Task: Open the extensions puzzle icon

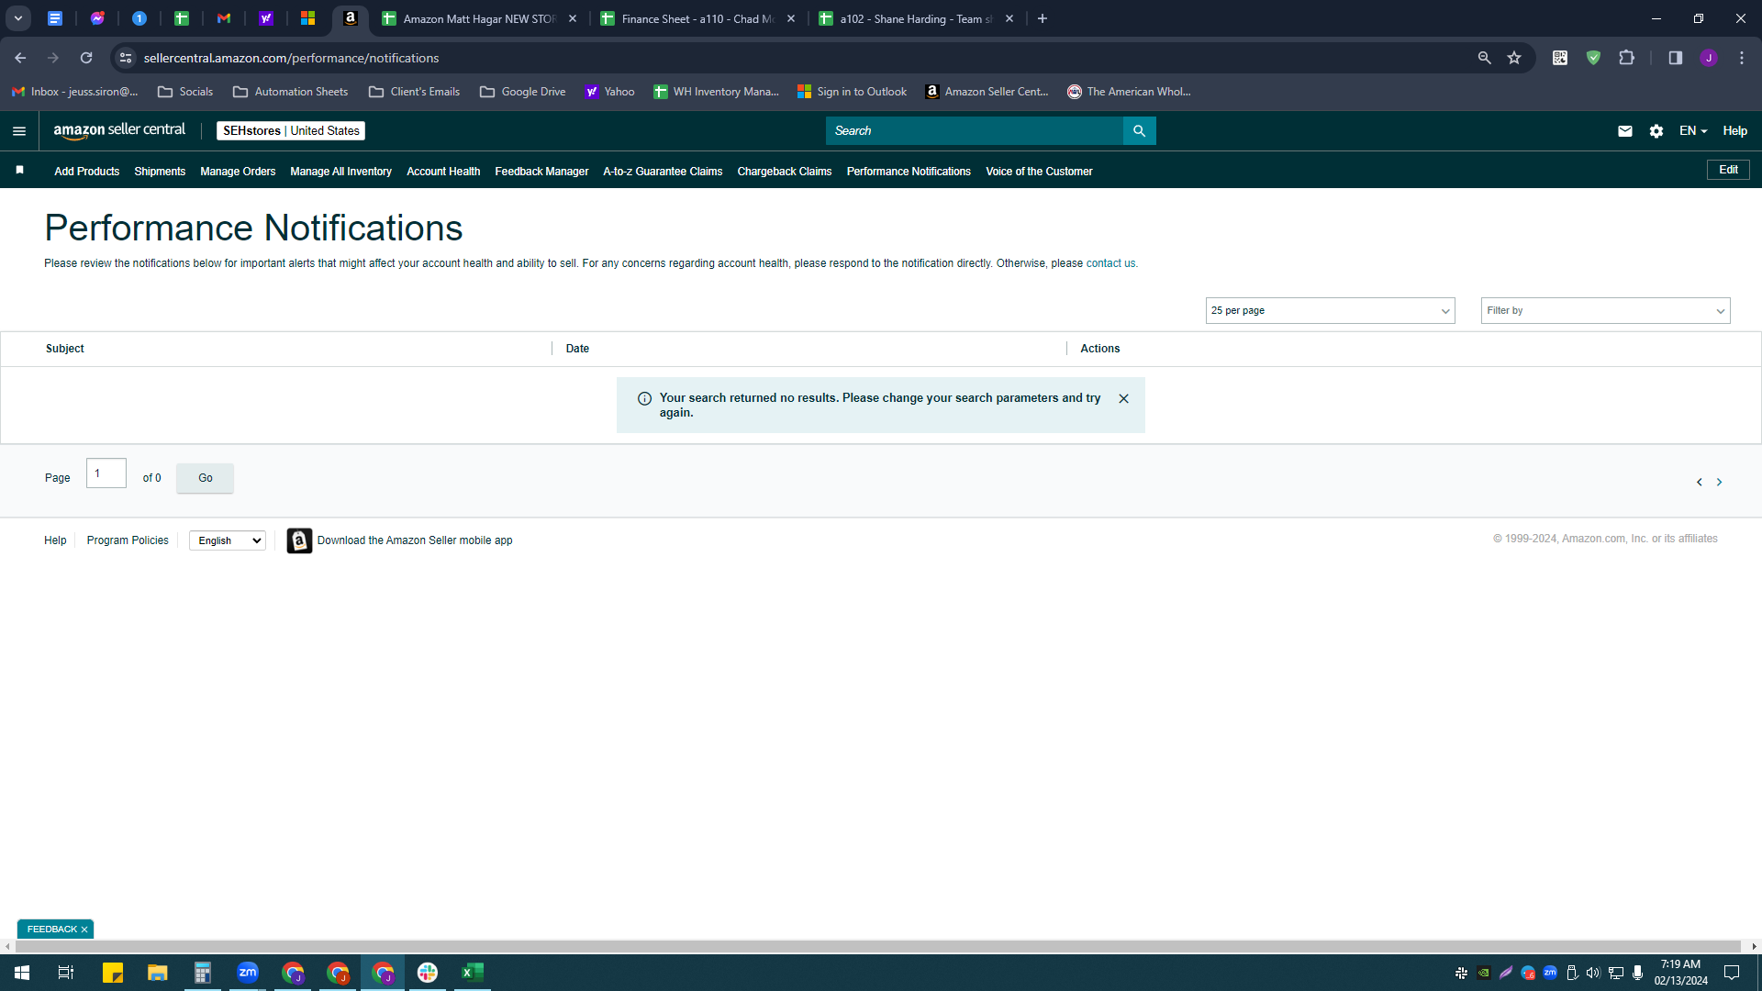Action: click(x=1626, y=58)
